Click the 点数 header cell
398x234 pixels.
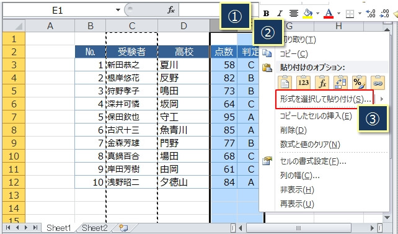click(x=224, y=52)
